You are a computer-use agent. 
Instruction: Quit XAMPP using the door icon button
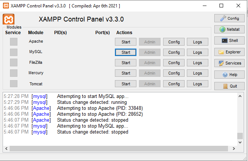229,86
